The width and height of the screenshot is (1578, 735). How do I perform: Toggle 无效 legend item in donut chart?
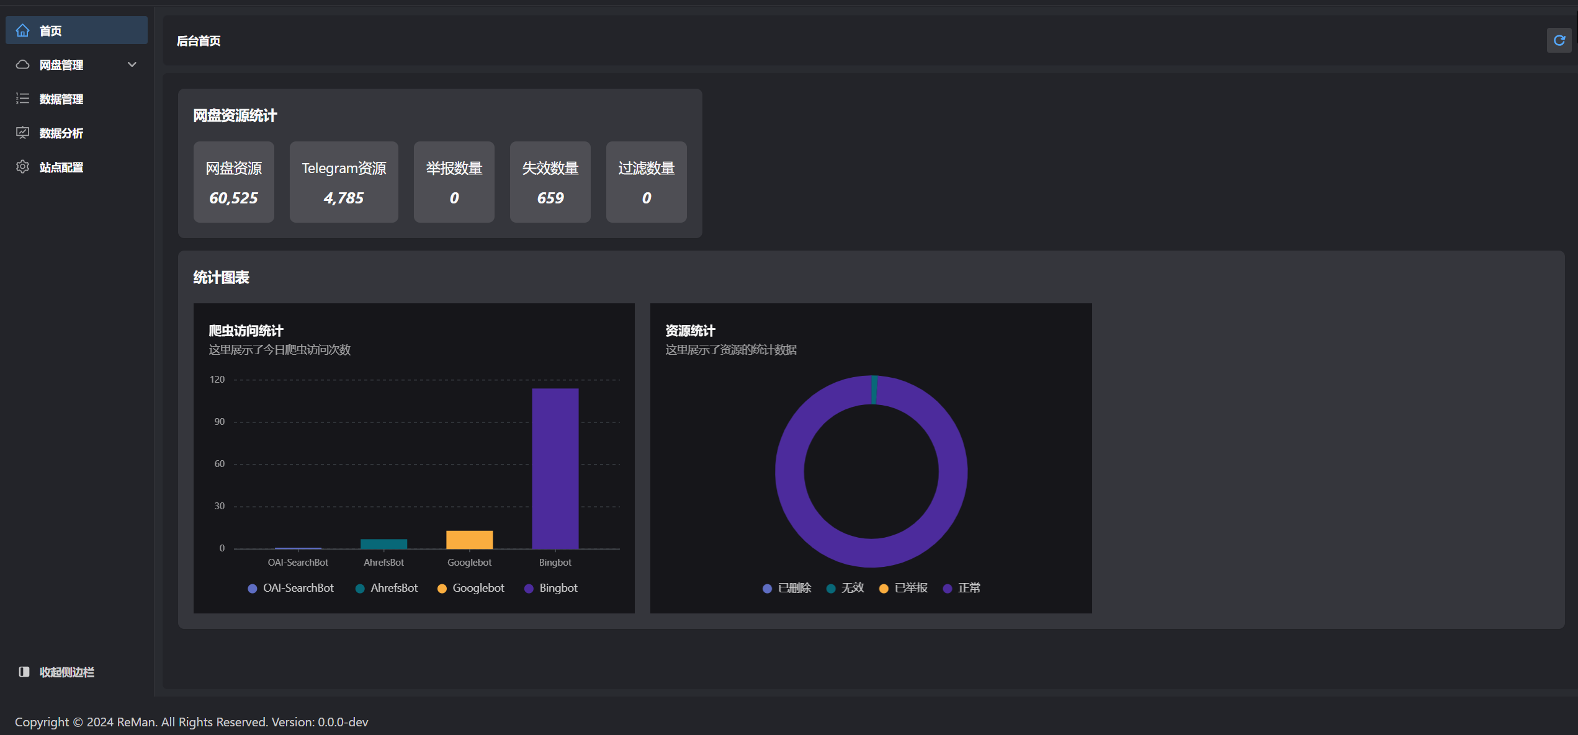tap(845, 588)
